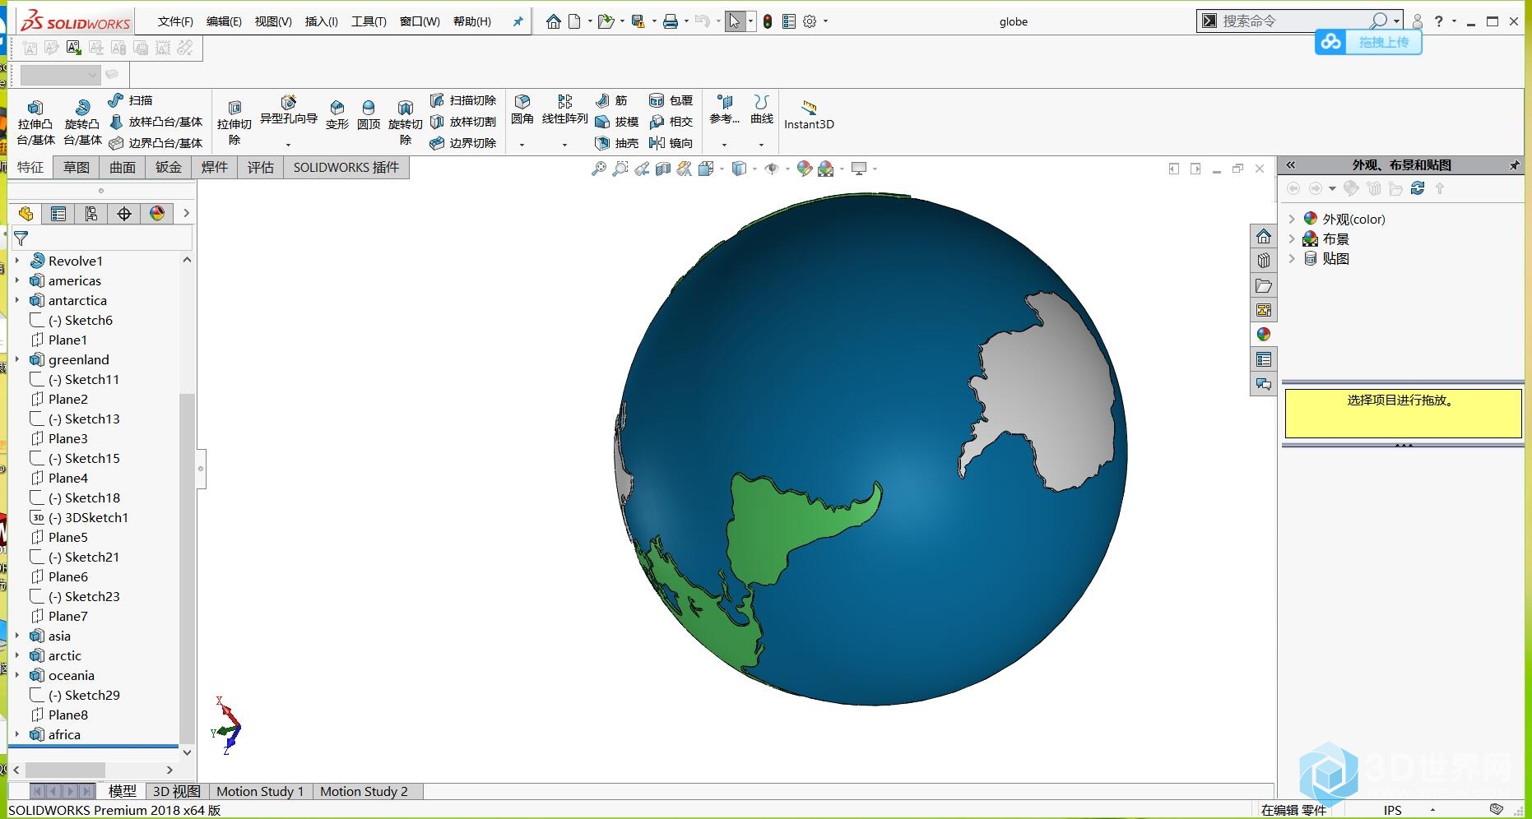This screenshot has width=1532, height=819.
Task: Click the Intersect (相交) tool
Action: coord(671,122)
